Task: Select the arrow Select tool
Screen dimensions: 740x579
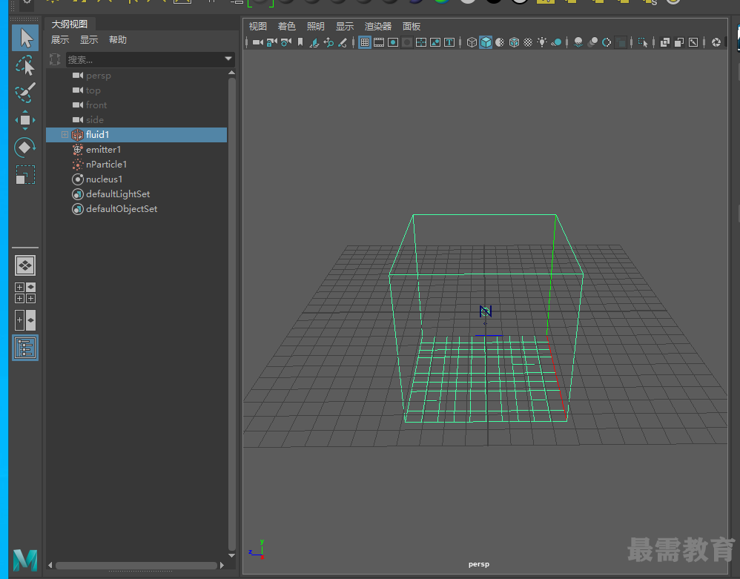Action: (x=25, y=38)
